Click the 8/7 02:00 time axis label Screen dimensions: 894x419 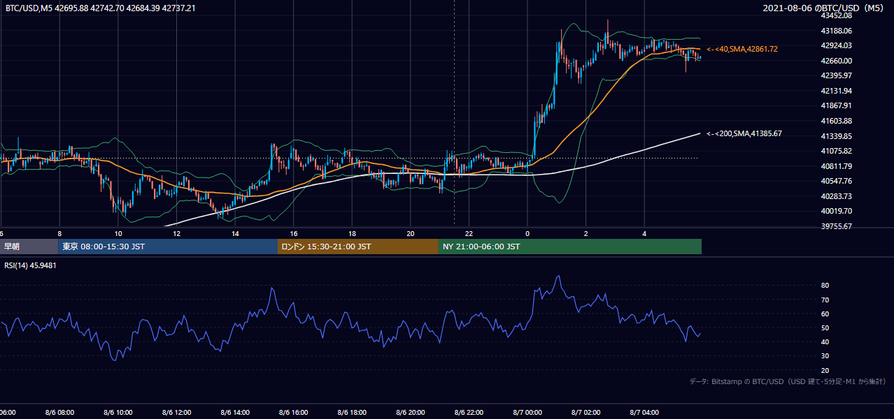click(x=586, y=413)
